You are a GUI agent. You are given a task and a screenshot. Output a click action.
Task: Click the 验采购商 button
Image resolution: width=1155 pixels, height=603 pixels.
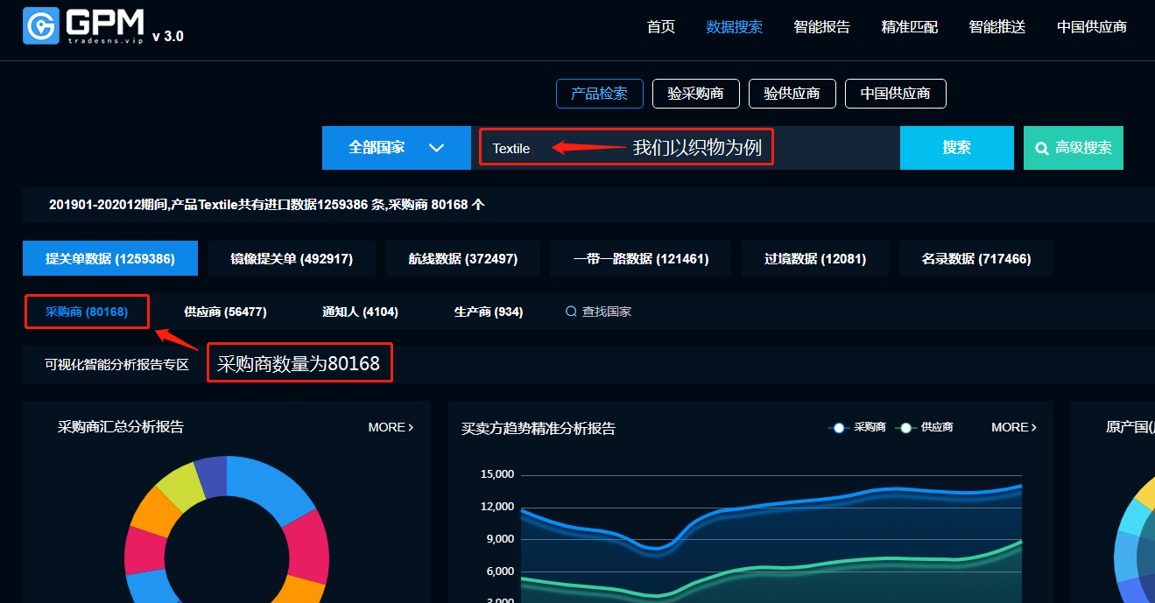[695, 94]
